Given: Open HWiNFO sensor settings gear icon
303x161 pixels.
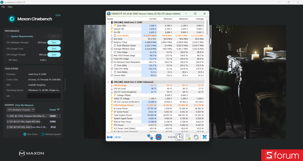Looking at the screenshot, I should (196, 137).
